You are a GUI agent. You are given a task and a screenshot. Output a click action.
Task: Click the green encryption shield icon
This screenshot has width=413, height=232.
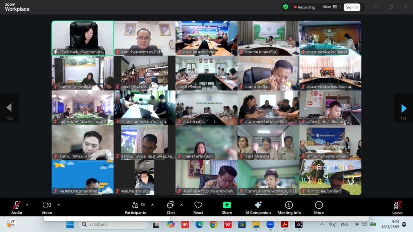pyautogui.click(x=286, y=7)
